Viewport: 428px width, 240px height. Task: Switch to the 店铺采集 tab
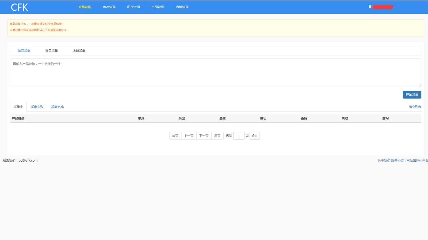79,51
